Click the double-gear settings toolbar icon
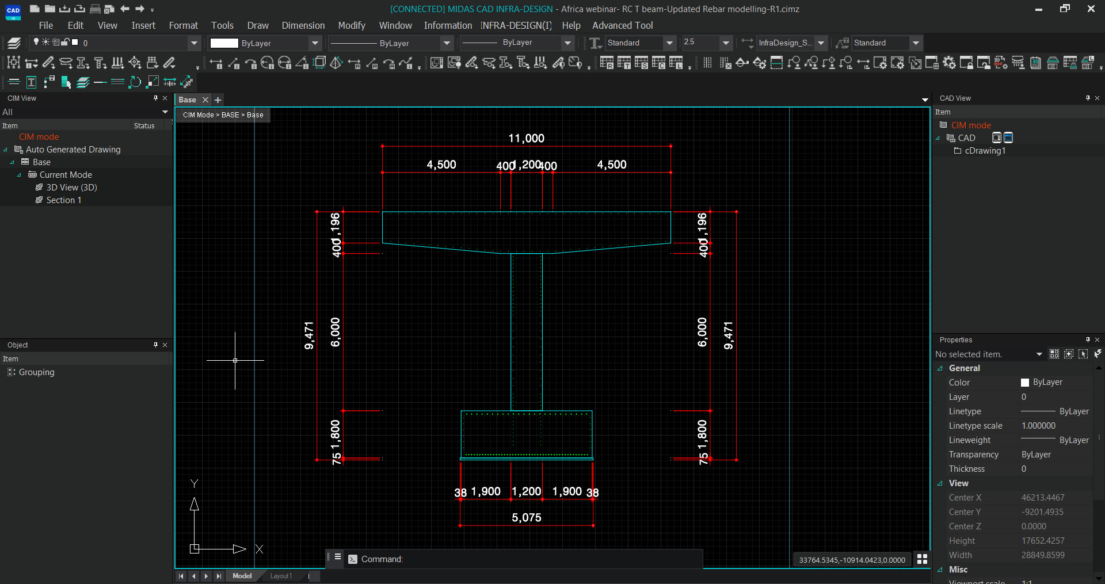 (949, 63)
